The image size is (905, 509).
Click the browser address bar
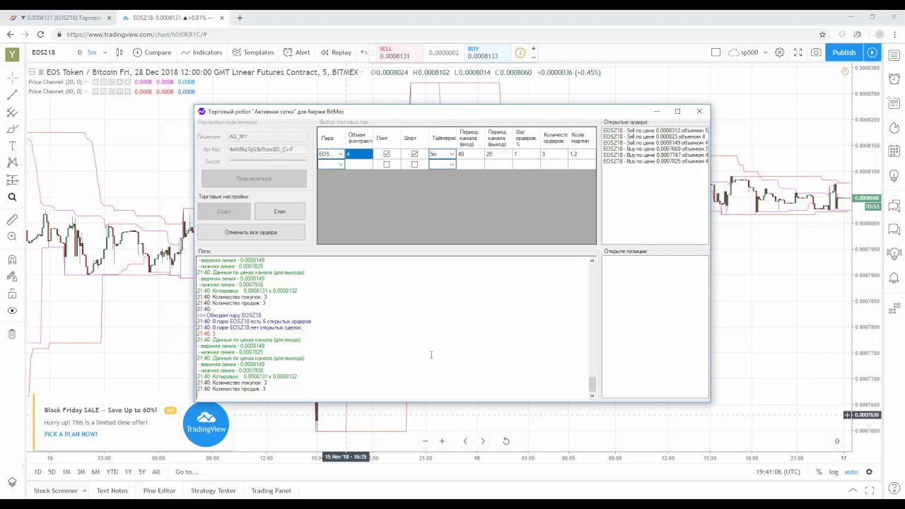438,34
